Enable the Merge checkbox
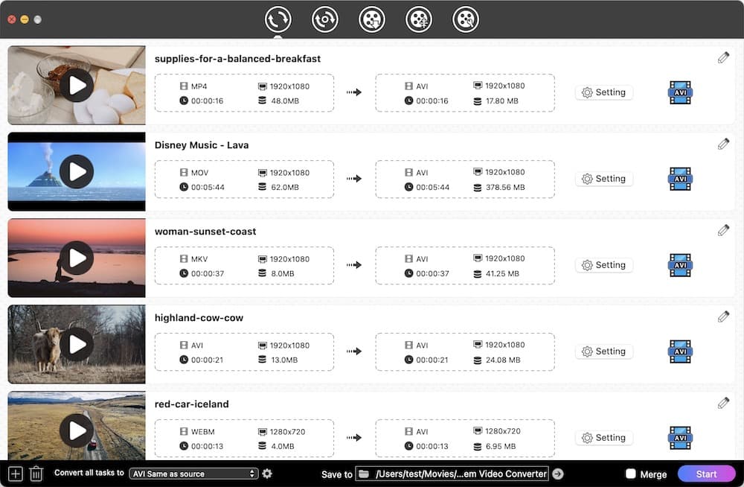This screenshot has height=487, width=744. point(631,474)
